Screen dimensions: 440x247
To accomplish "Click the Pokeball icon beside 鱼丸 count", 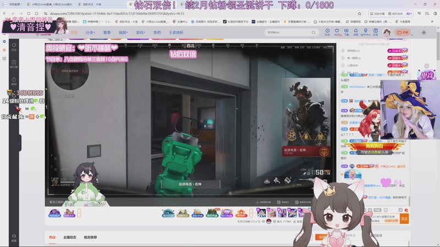I will point(269,222).
